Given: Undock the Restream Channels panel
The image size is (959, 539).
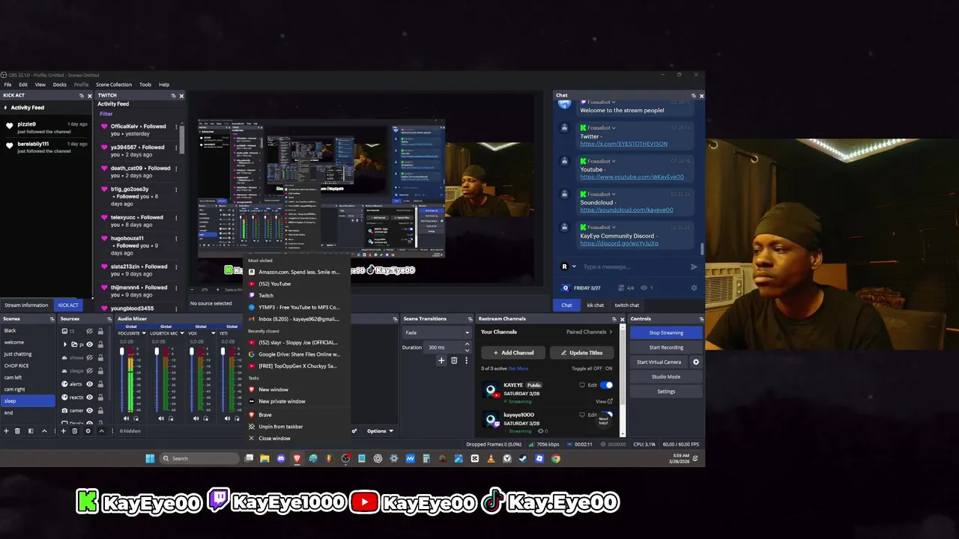Looking at the screenshot, I should pos(614,319).
